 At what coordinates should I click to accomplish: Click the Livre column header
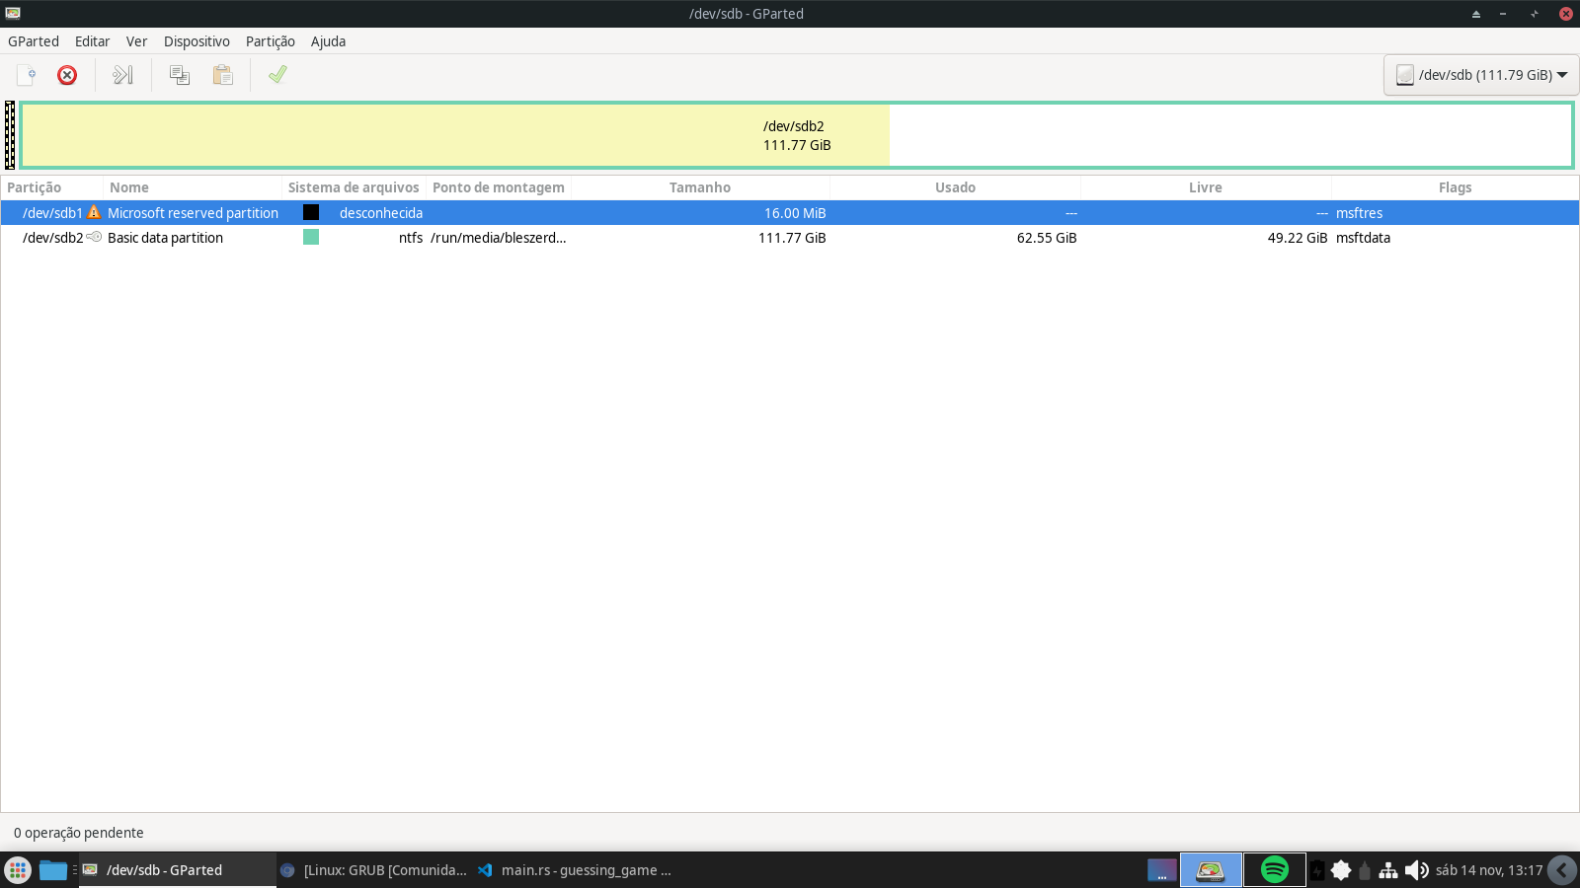[x=1206, y=187]
